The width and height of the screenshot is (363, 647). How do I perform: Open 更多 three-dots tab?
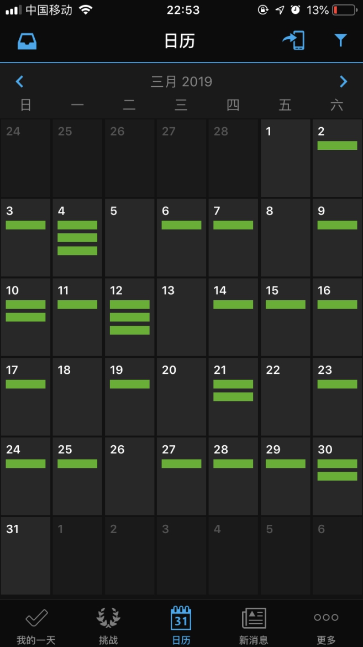[326, 625]
